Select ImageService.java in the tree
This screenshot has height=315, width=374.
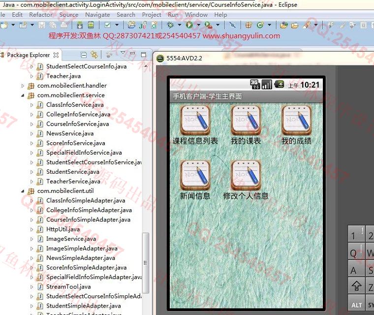pos(71,239)
